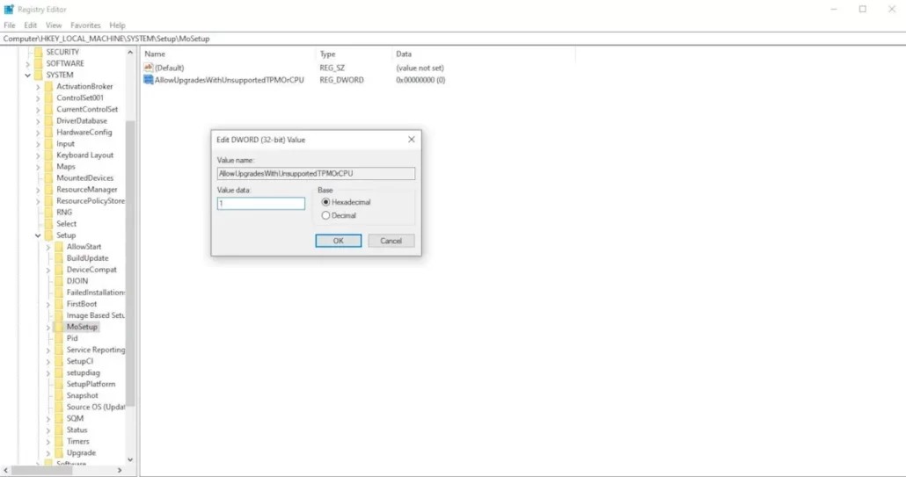Click the registry address bar path
The image size is (906, 477).
pyautogui.click(x=106, y=39)
